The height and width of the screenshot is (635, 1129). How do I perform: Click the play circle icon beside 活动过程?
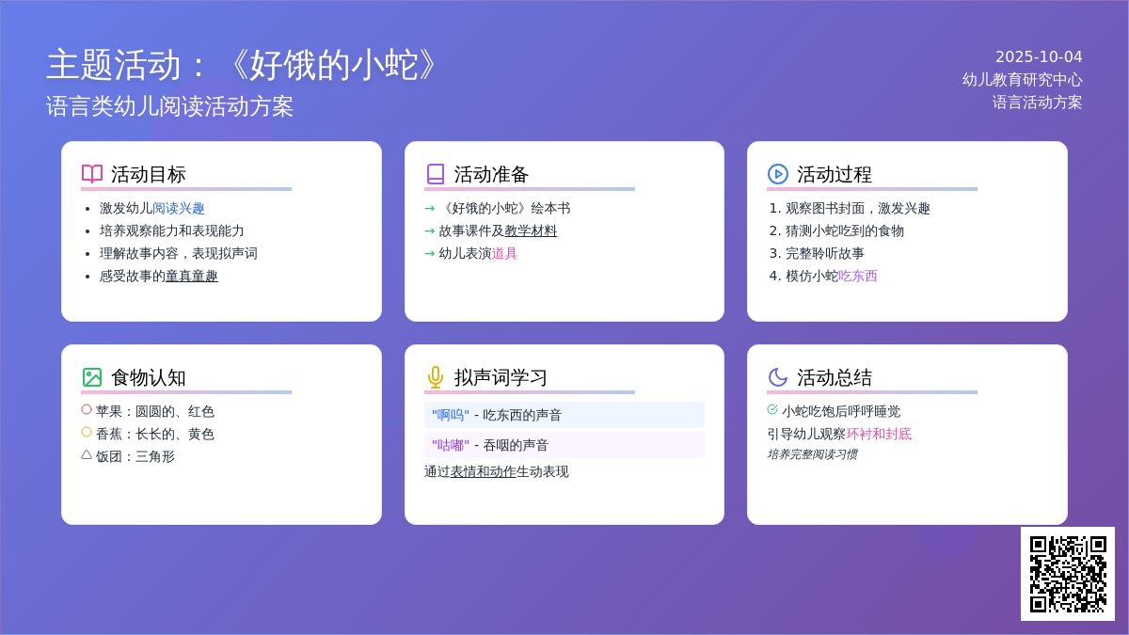point(777,174)
